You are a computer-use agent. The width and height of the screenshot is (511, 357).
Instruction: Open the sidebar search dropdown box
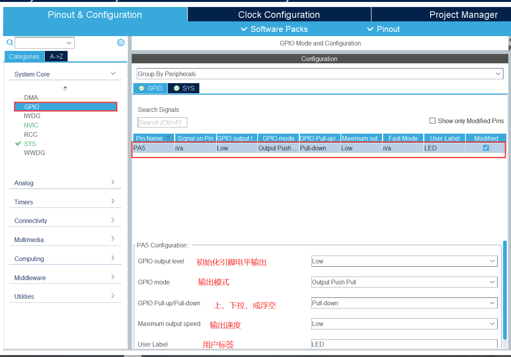[45, 43]
